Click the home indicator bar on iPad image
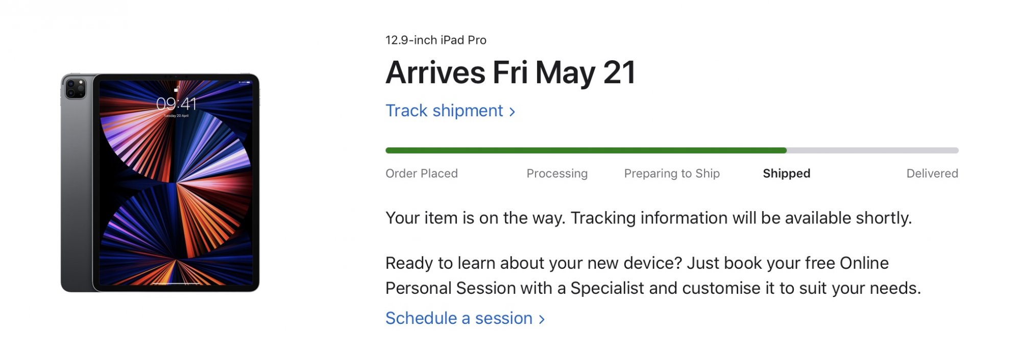 pyautogui.click(x=176, y=283)
